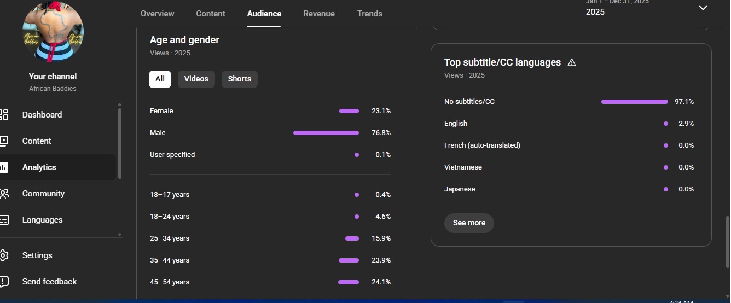Open the Dashboard icon in sidebar

click(x=4, y=115)
